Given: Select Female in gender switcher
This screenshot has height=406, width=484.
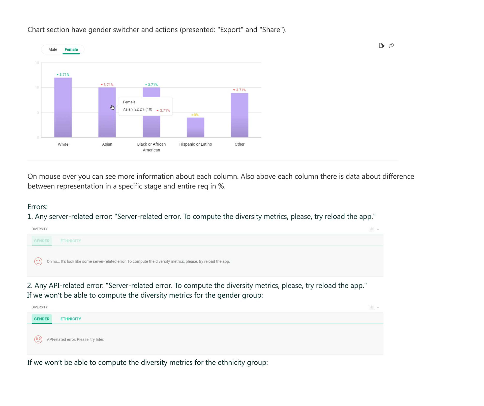Looking at the screenshot, I should tap(71, 50).
